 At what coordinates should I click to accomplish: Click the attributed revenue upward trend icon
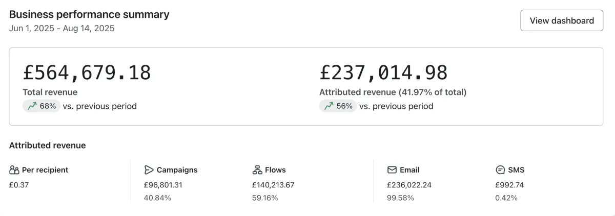(x=329, y=106)
